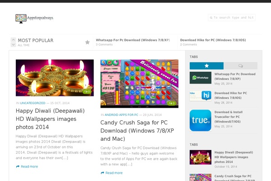Open the ANDROID APPS FOR PC category
271x181 pixels.
click(121, 115)
